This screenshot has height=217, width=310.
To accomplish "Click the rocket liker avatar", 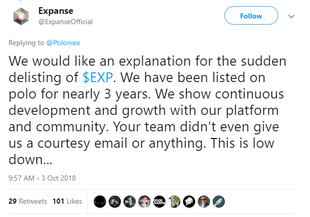I will [219, 202].
